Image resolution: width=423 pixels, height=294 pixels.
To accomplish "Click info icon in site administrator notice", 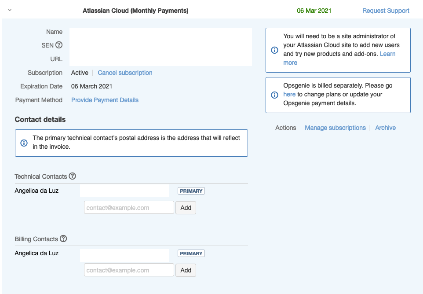I will (274, 50).
